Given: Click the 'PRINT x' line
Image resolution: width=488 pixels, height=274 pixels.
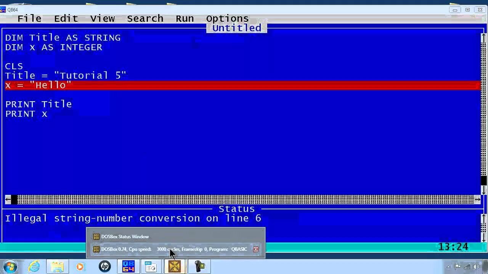Looking at the screenshot, I should tap(26, 113).
